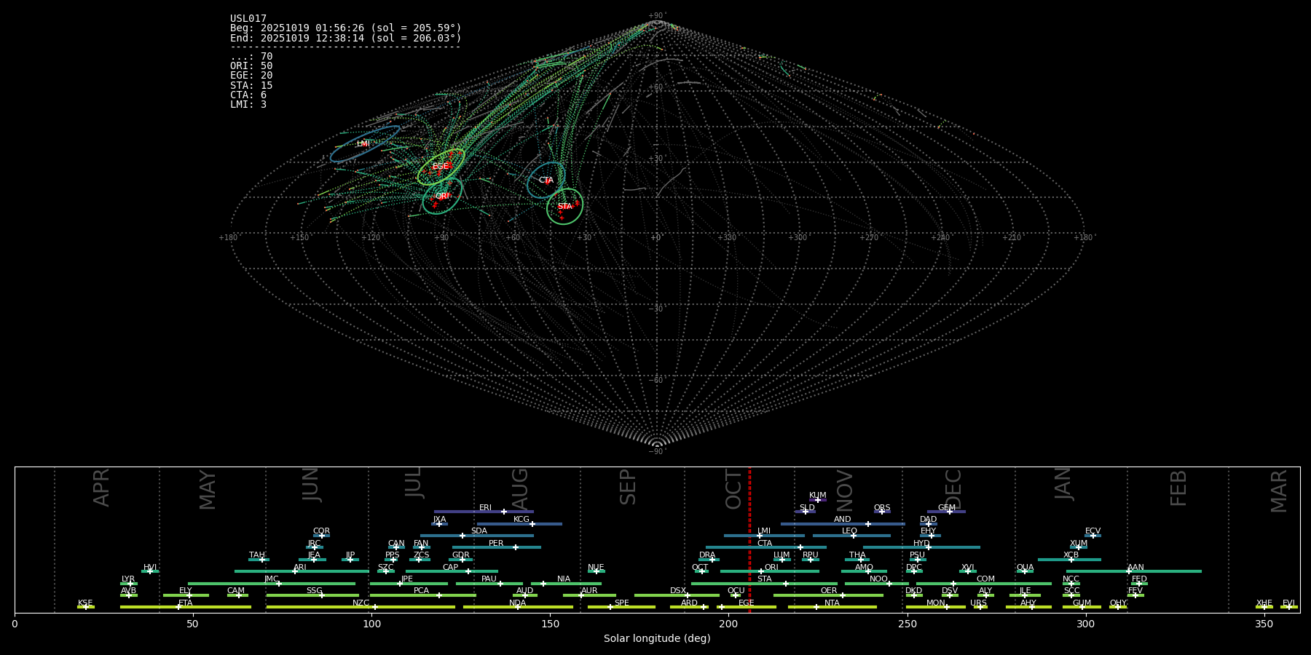Select the 'CTA: 6' legend entry
Screen dimensions: 1311x655
click(248, 95)
